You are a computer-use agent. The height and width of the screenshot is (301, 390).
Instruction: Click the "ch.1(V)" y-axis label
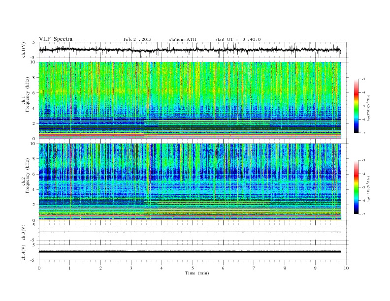click(24, 50)
